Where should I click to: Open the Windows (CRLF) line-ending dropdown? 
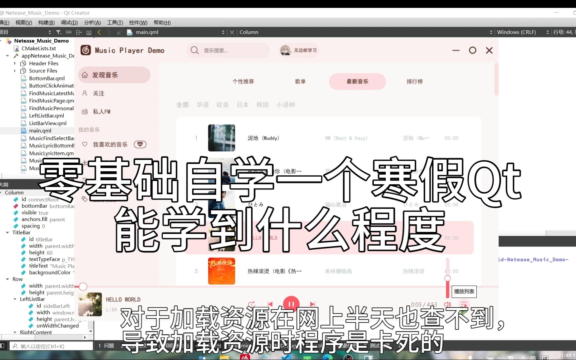(x=547, y=32)
